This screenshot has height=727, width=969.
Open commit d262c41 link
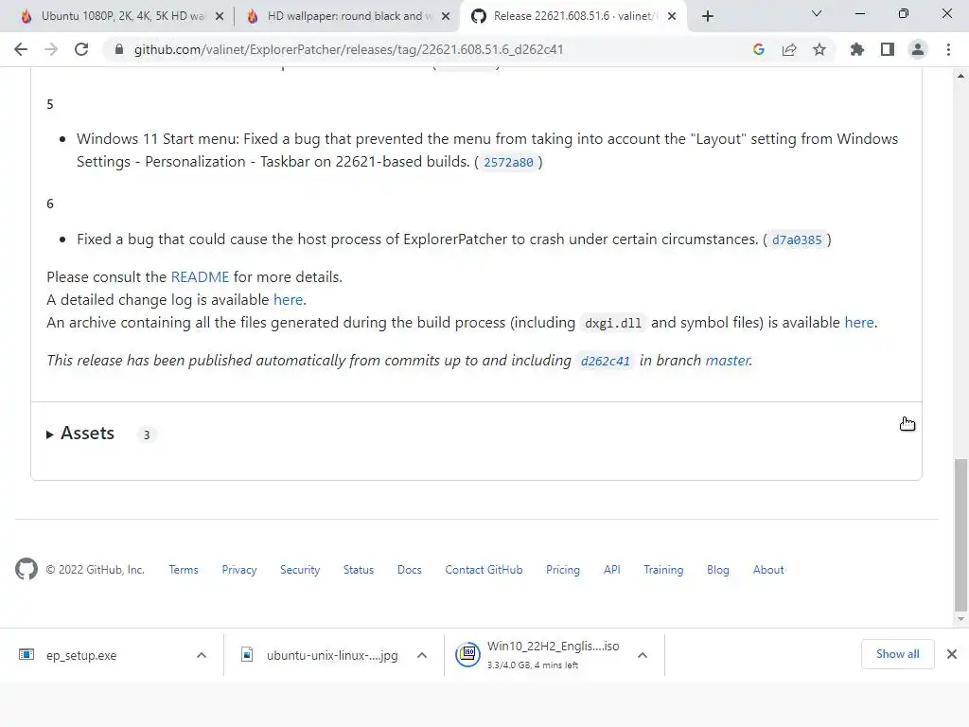(605, 361)
